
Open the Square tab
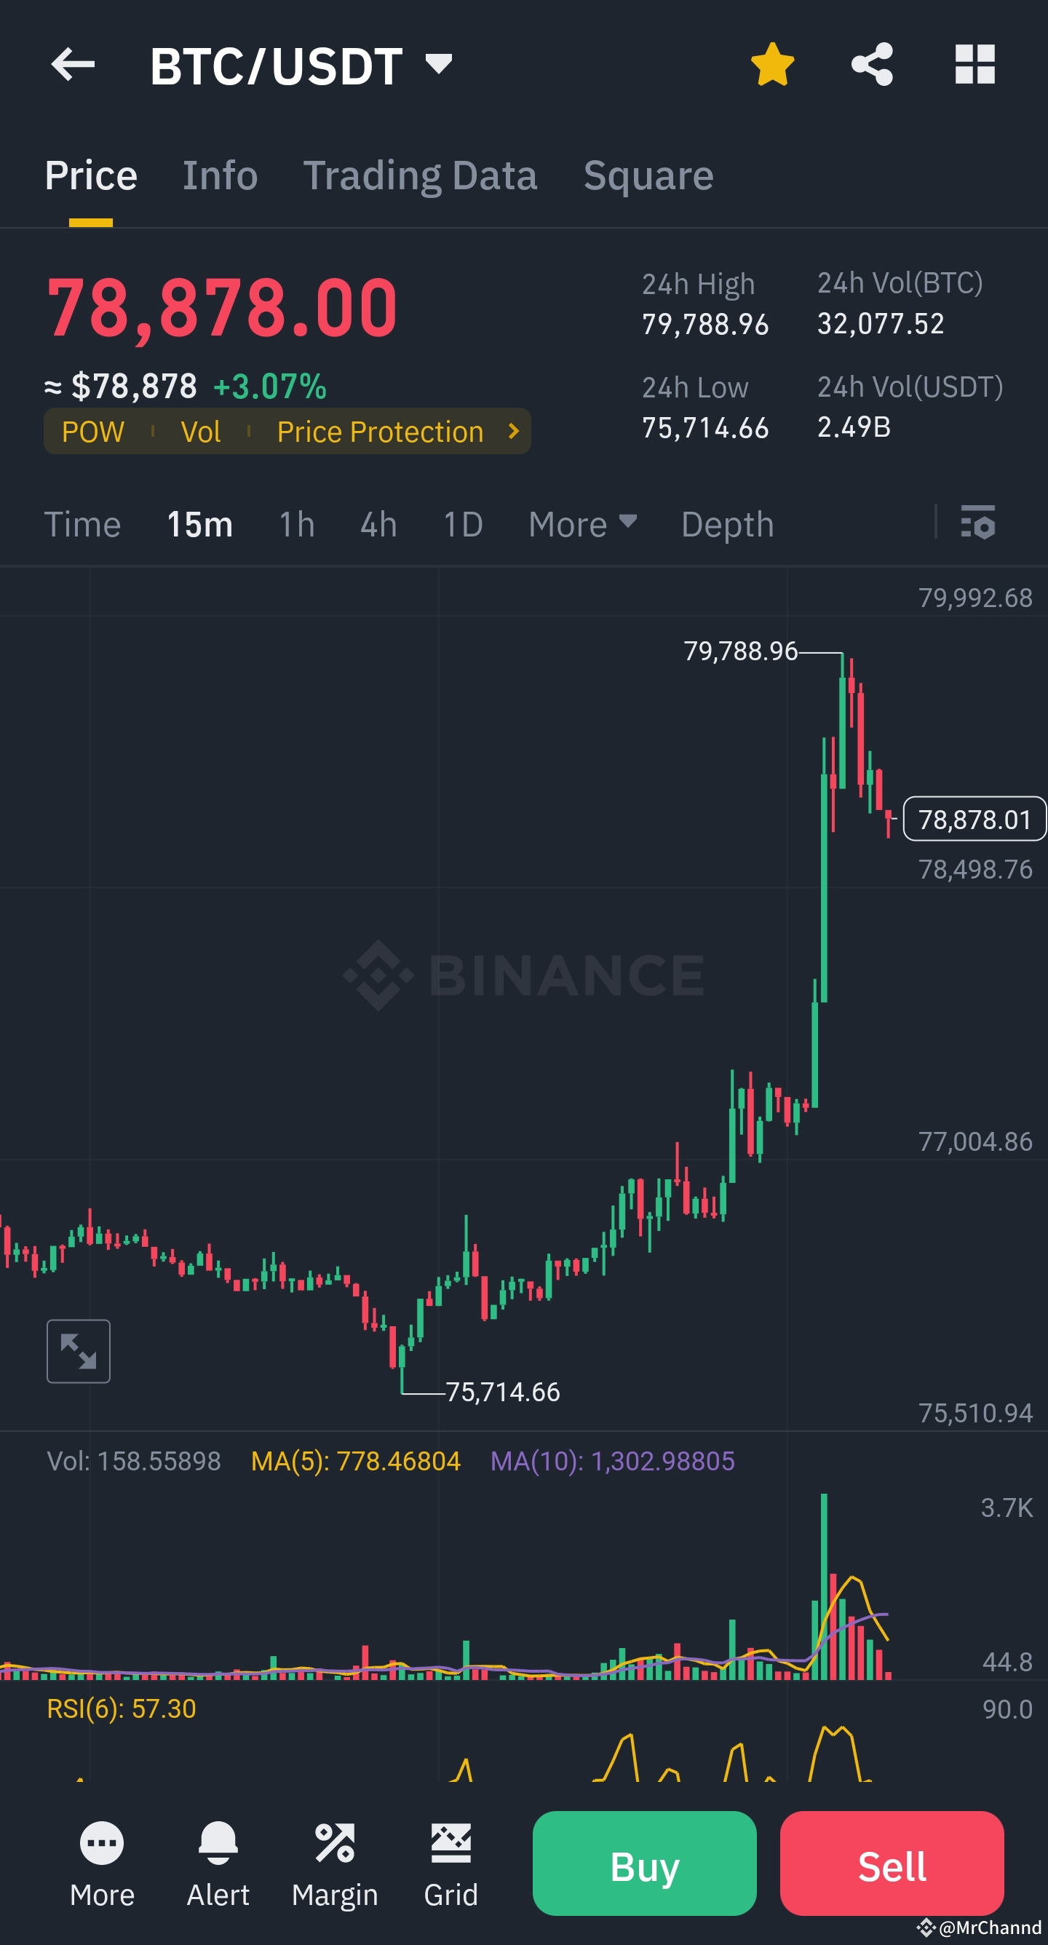click(x=647, y=175)
